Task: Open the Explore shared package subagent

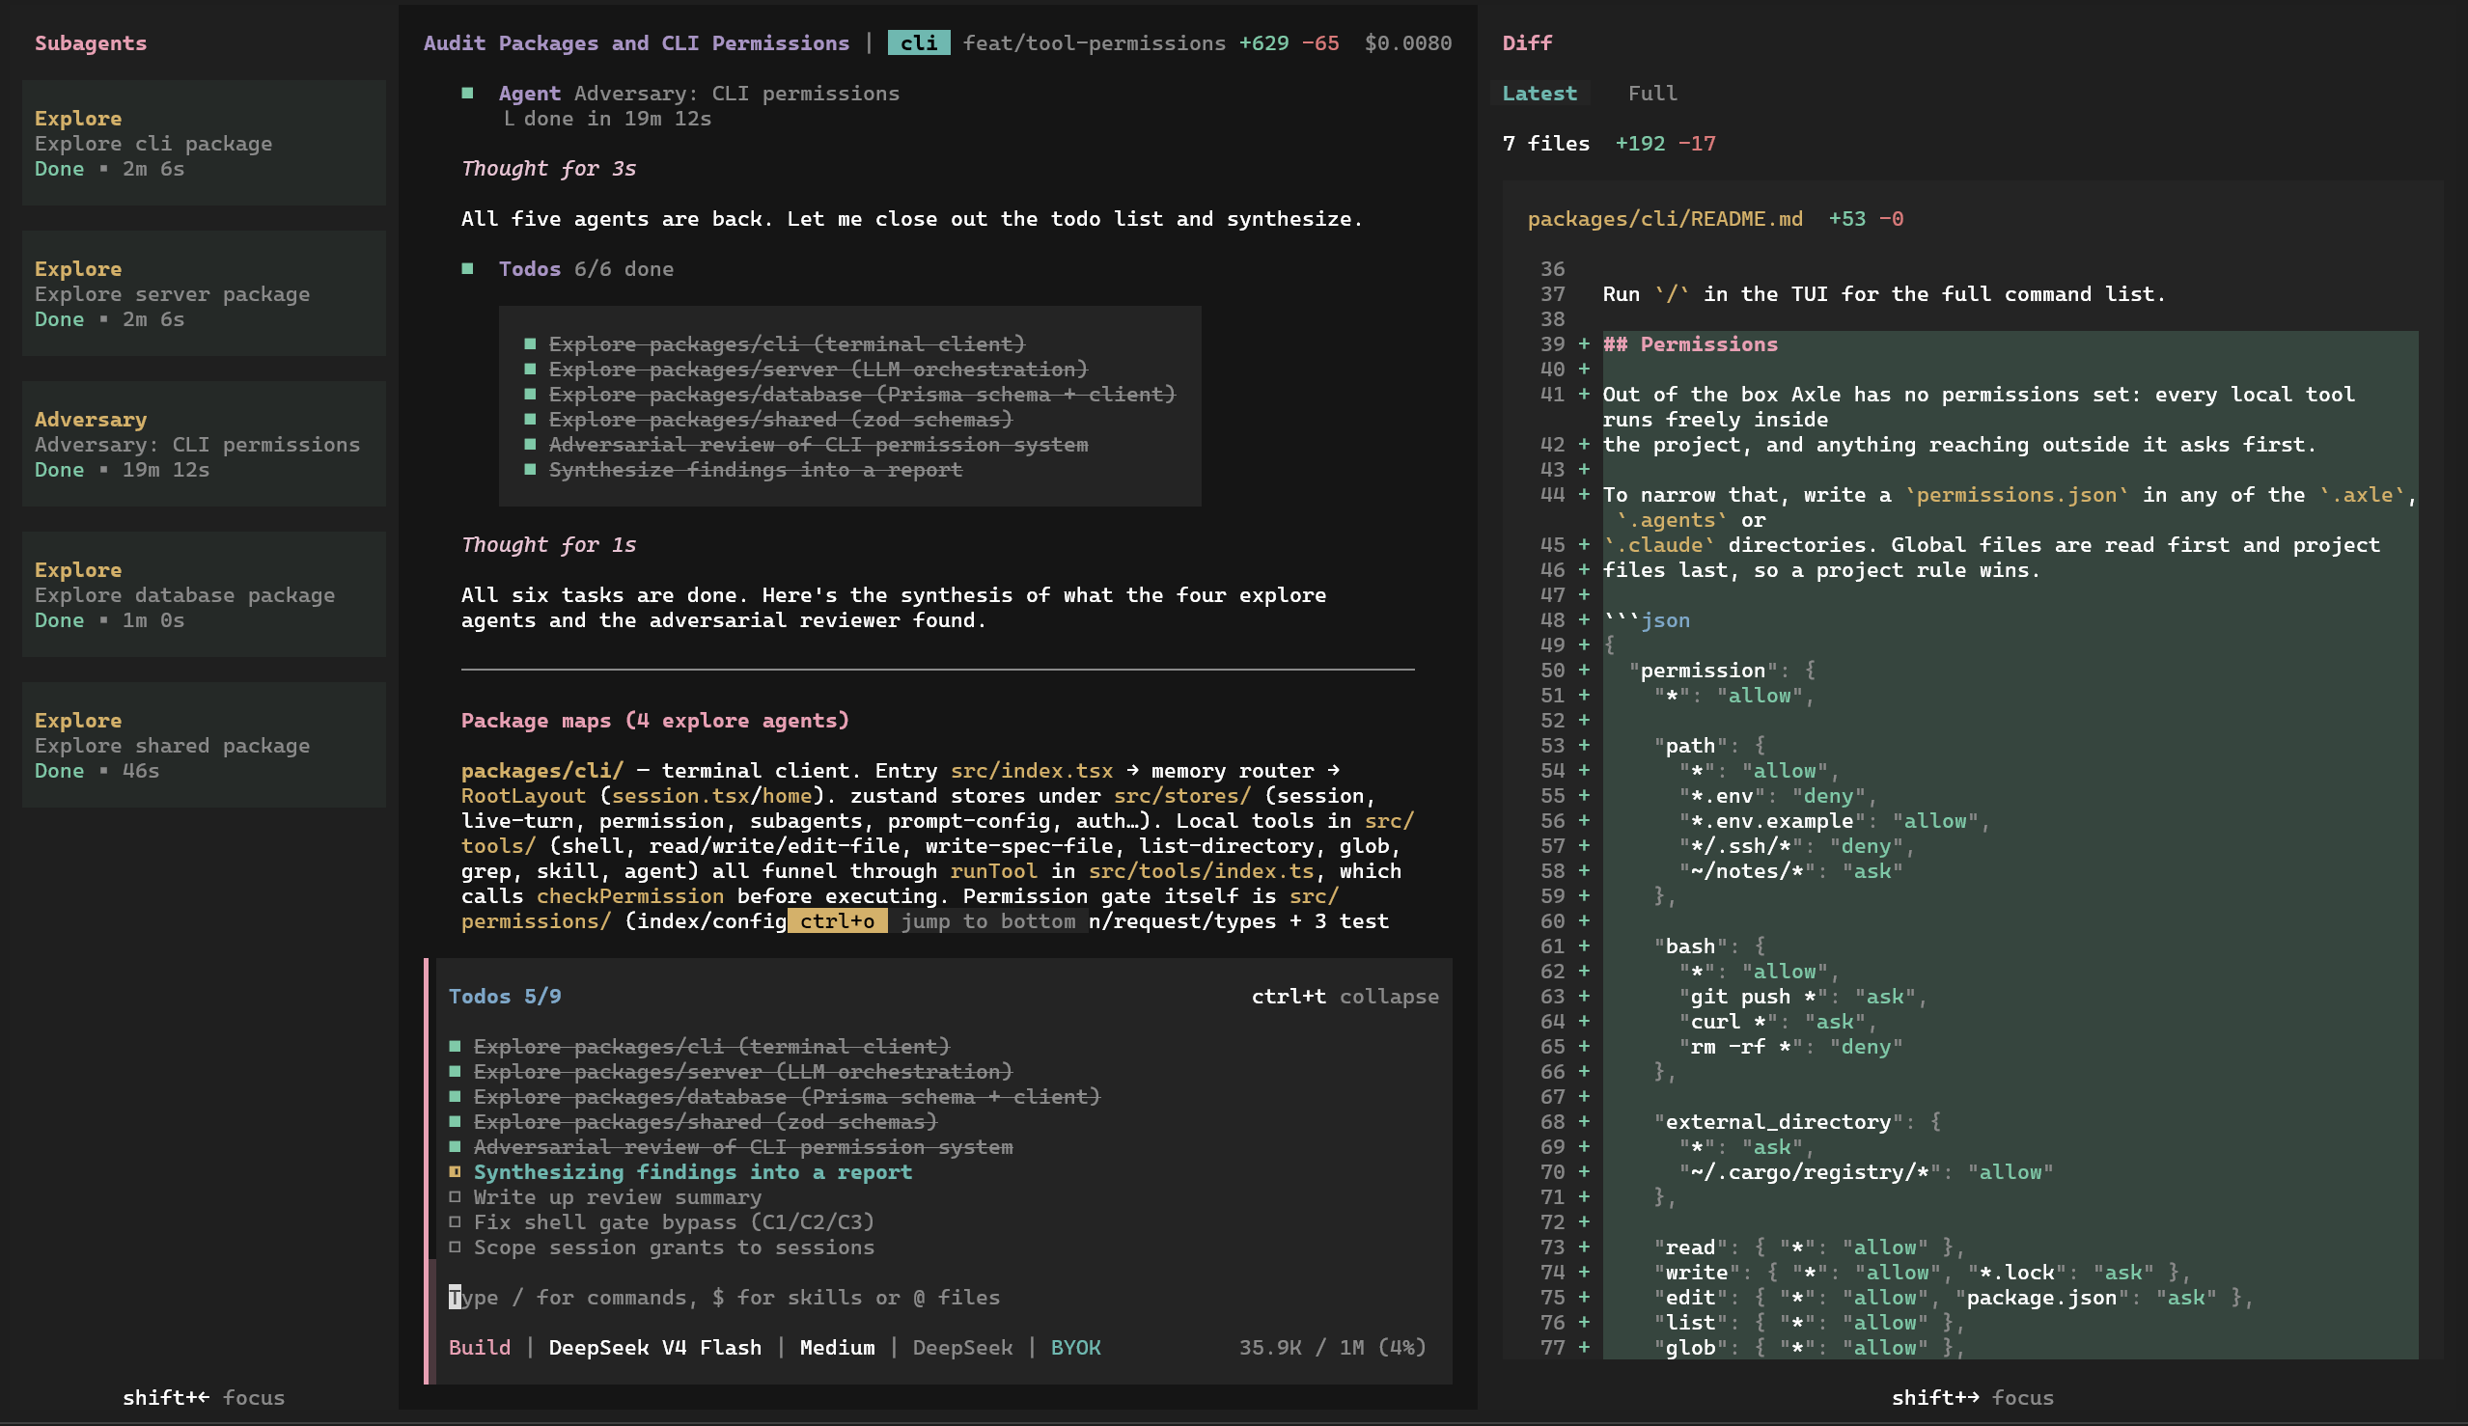Action: [x=204, y=746]
